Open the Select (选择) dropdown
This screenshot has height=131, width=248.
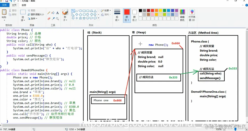tap(23, 19)
